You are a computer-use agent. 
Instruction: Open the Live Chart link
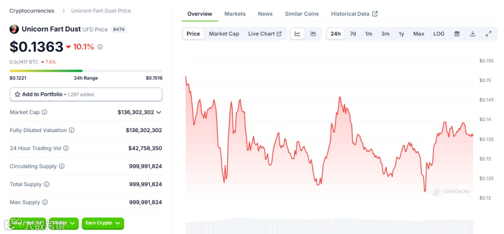click(265, 33)
